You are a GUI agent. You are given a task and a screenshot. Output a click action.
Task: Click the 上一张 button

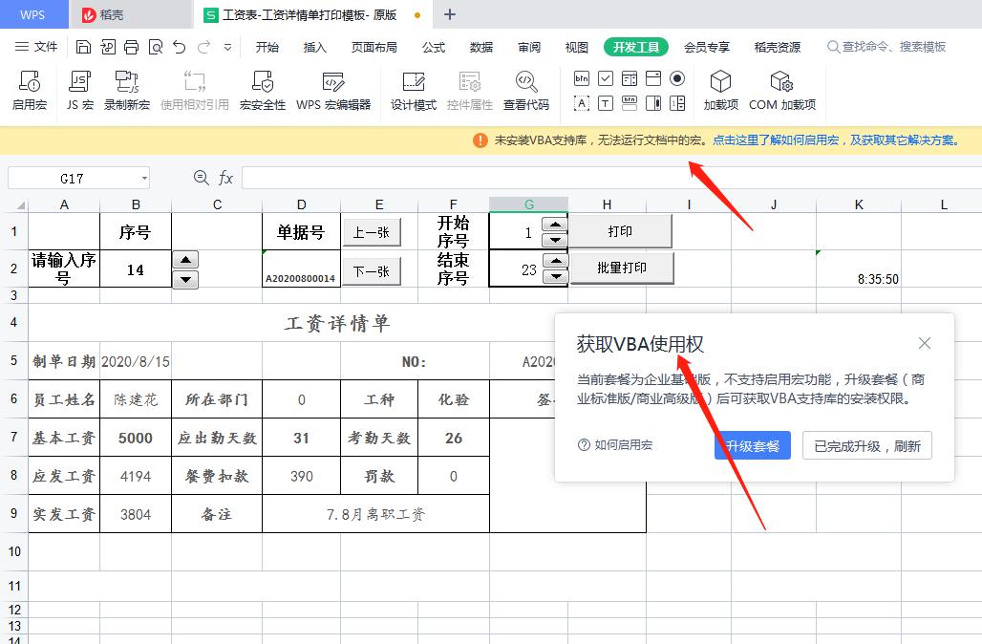(372, 232)
